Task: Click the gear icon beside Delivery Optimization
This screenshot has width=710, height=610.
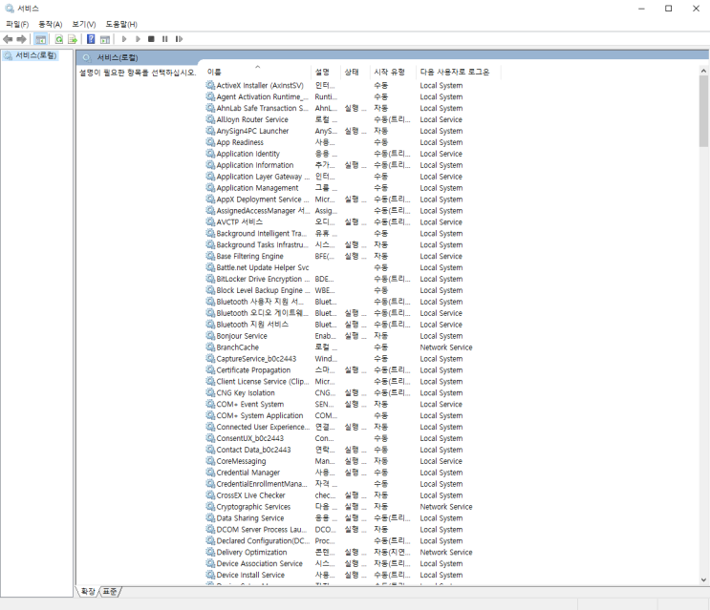Action: [x=210, y=552]
